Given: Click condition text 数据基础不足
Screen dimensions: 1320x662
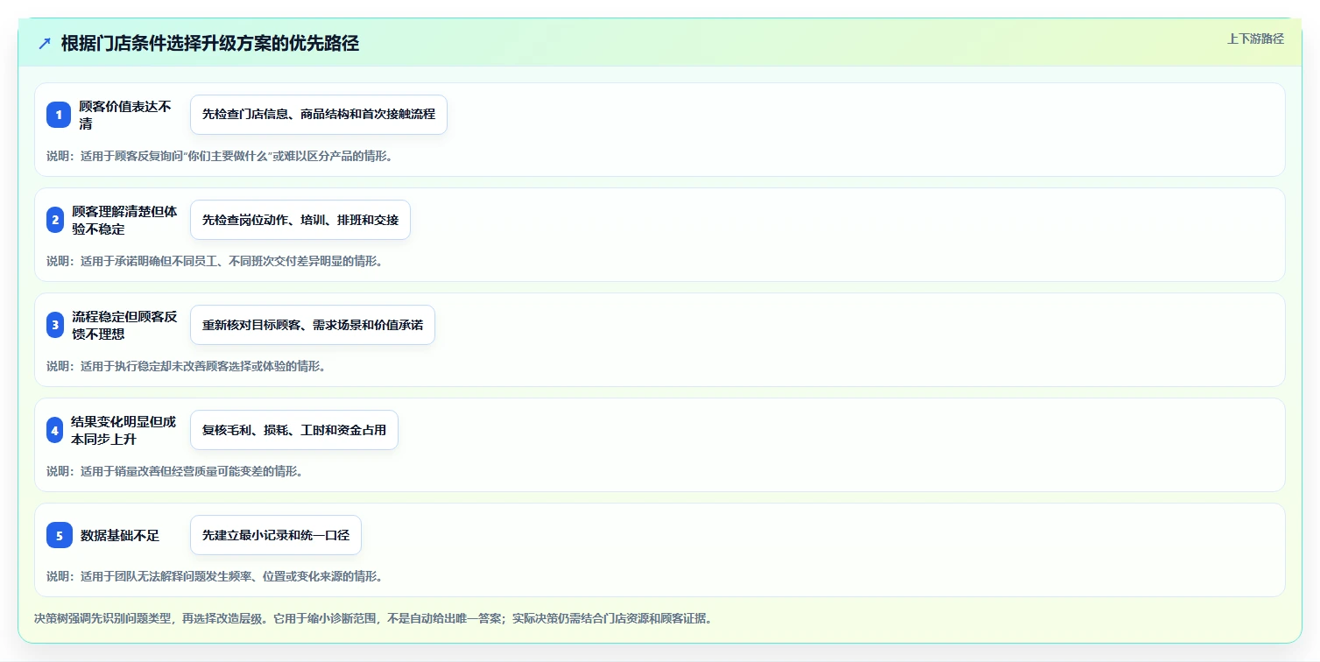Looking at the screenshot, I should point(120,535).
